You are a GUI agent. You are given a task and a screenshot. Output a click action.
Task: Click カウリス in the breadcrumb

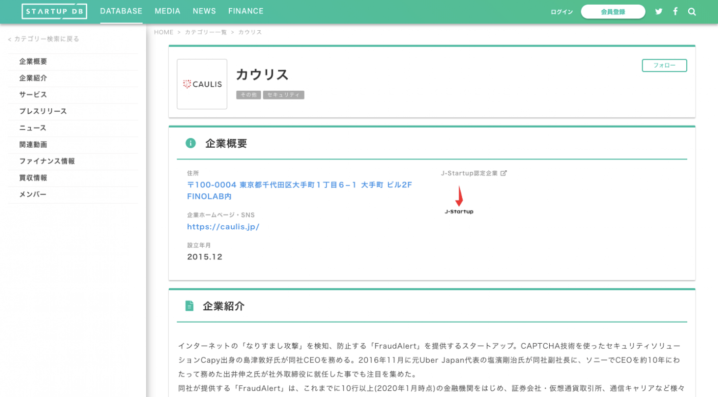[x=250, y=32]
